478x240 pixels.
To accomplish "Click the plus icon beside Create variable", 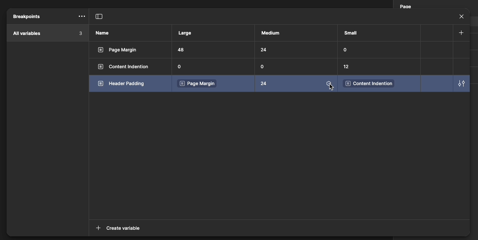I will [x=98, y=228].
